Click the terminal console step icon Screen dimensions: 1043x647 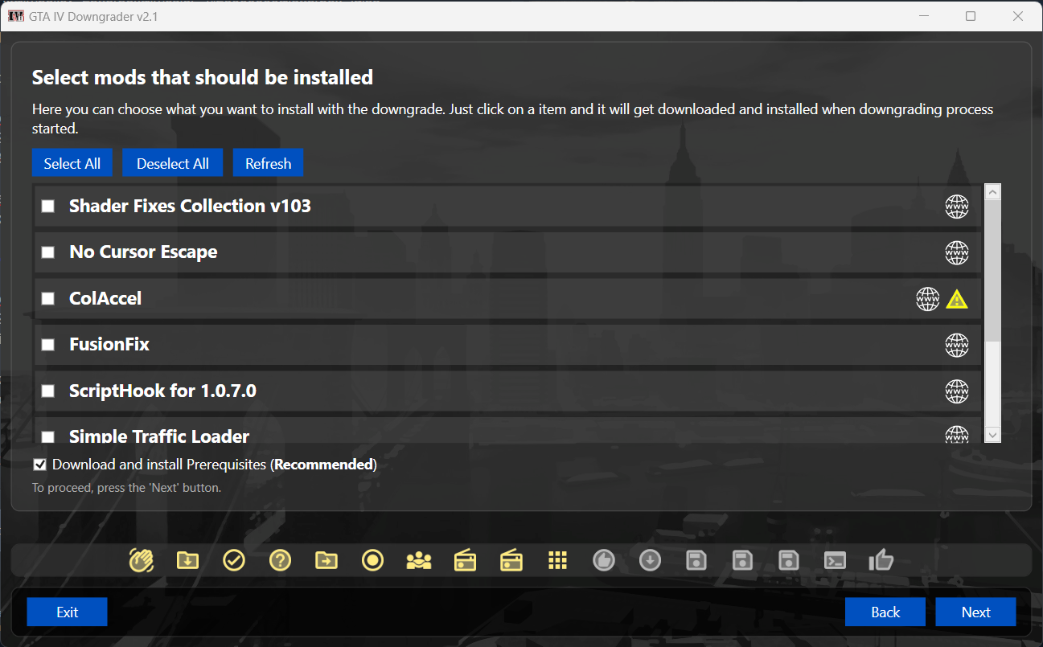point(836,559)
